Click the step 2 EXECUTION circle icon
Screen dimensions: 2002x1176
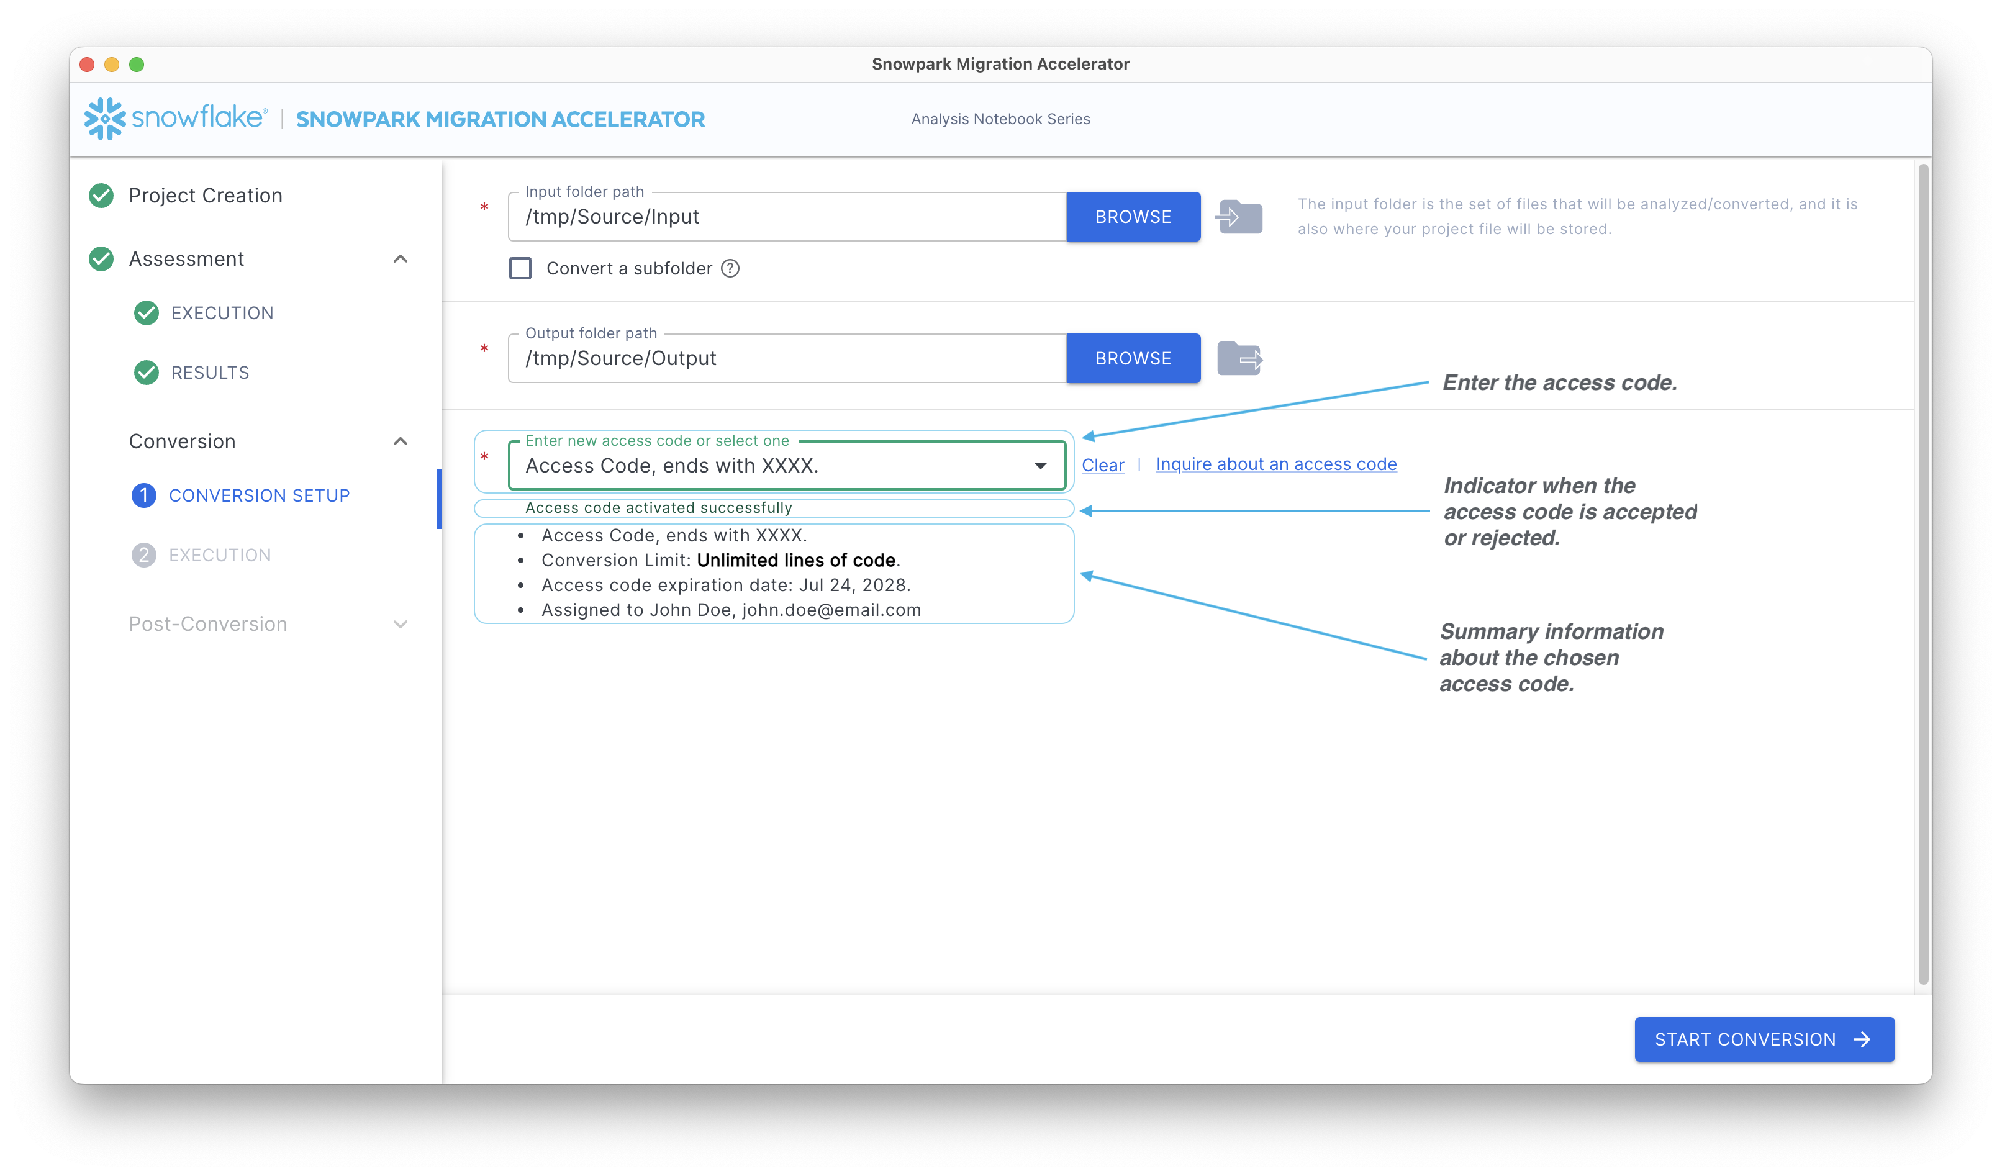pos(143,554)
